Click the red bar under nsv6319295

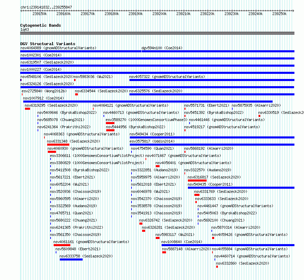coord(27,109)
